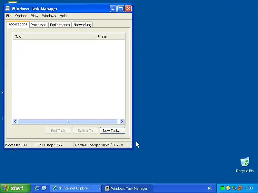Select the Recycle Bin desktop icon
The width and height of the screenshot is (258, 193).
click(x=245, y=165)
